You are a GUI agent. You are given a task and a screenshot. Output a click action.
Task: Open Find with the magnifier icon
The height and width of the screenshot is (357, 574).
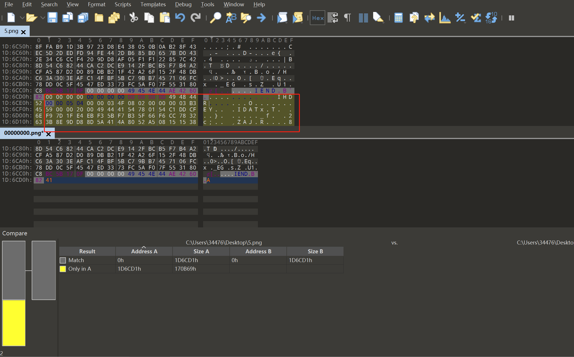[x=216, y=18]
